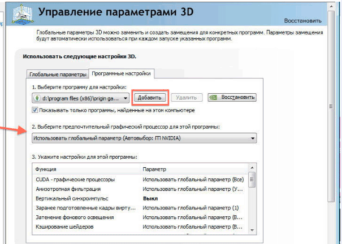This screenshot has height=244, width=342.
Task: Select the 'Вертикальный синхроимпульс' row
Action: pos(140,198)
